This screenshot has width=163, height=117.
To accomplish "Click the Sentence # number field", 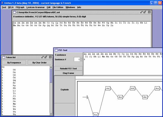I will [x=77, y=59].
